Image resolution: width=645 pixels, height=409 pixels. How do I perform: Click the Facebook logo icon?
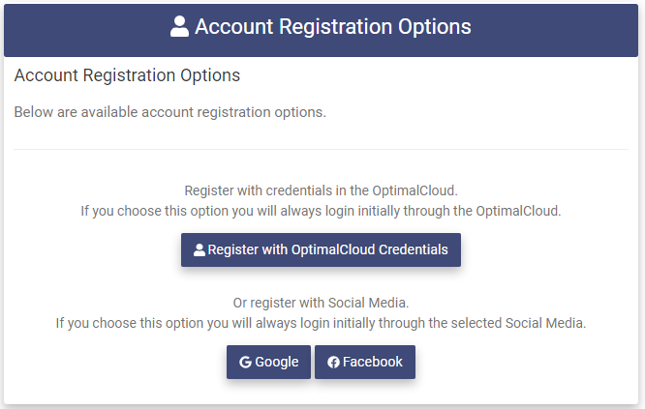(333, 363)
